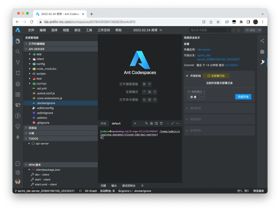Open the Extensions view
The image size is (280, 210).
click(x=18, y=94)
